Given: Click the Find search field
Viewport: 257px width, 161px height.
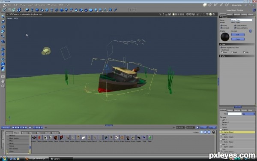Looking at the screenshot, I should pyautogui.click(x=235, y=114).
